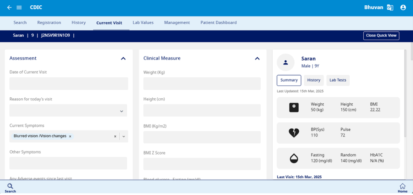The height and width of the screenshot is (195, 413).
Task: Click the broken heart BP icon
Action: pyautogui.click(x=294, y=133)
